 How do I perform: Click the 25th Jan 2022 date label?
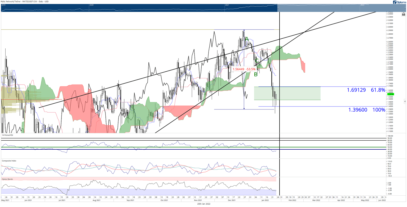tap(204, 204)
